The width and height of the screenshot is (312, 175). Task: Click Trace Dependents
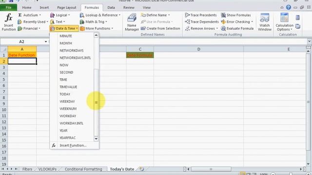202,22
